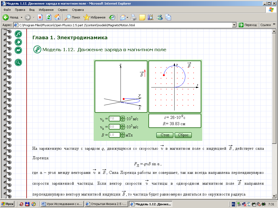
Task: Increase υz velocity with the up stepper
Action: [123, 125]
